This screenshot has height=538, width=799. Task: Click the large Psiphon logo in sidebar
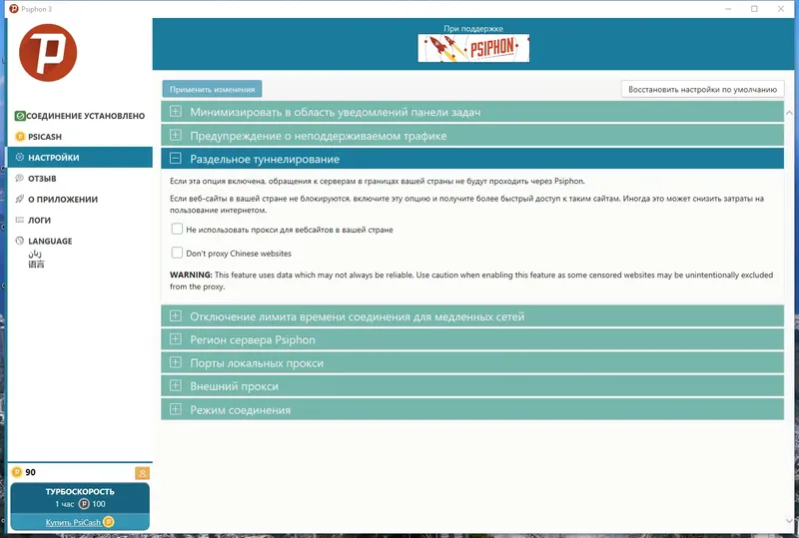(48, 53)
